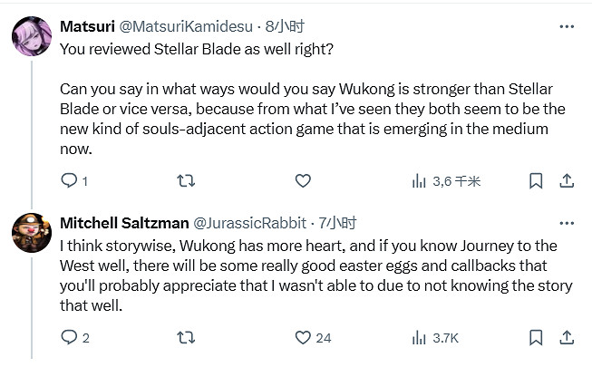Open Matsuri's profile picture
The image size is (592, 367).
coord(30,38)
